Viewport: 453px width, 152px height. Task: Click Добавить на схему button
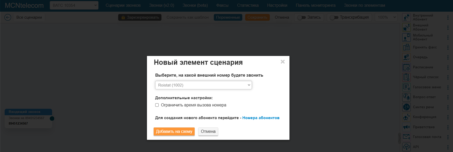pyautogui.click(x=174, y=132)
